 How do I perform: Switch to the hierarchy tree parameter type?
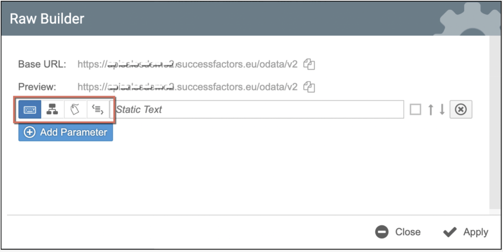pyautogui.click(x=52, y=110)
